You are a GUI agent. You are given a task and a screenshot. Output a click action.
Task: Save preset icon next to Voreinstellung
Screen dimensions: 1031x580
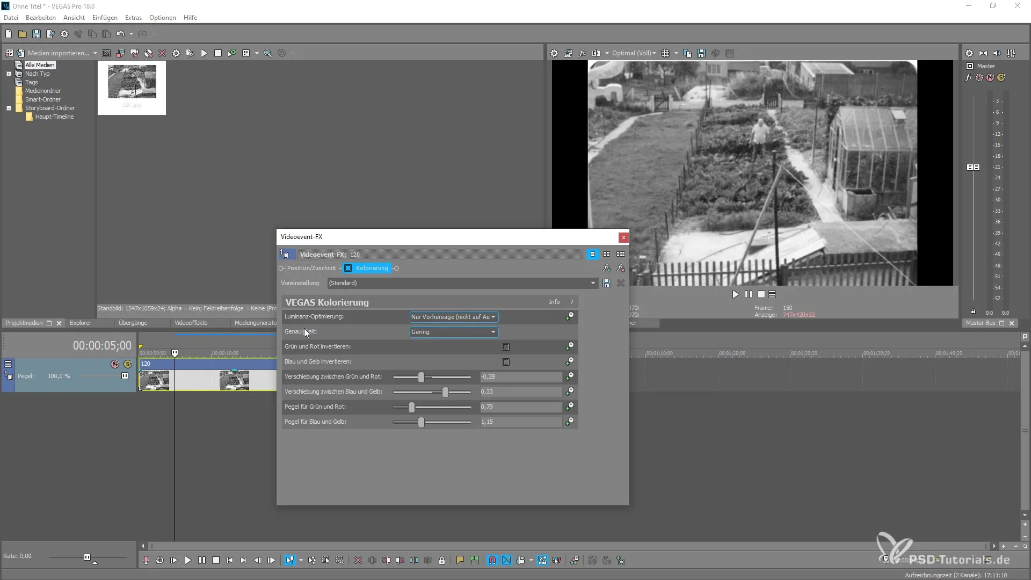click(607, 283)
